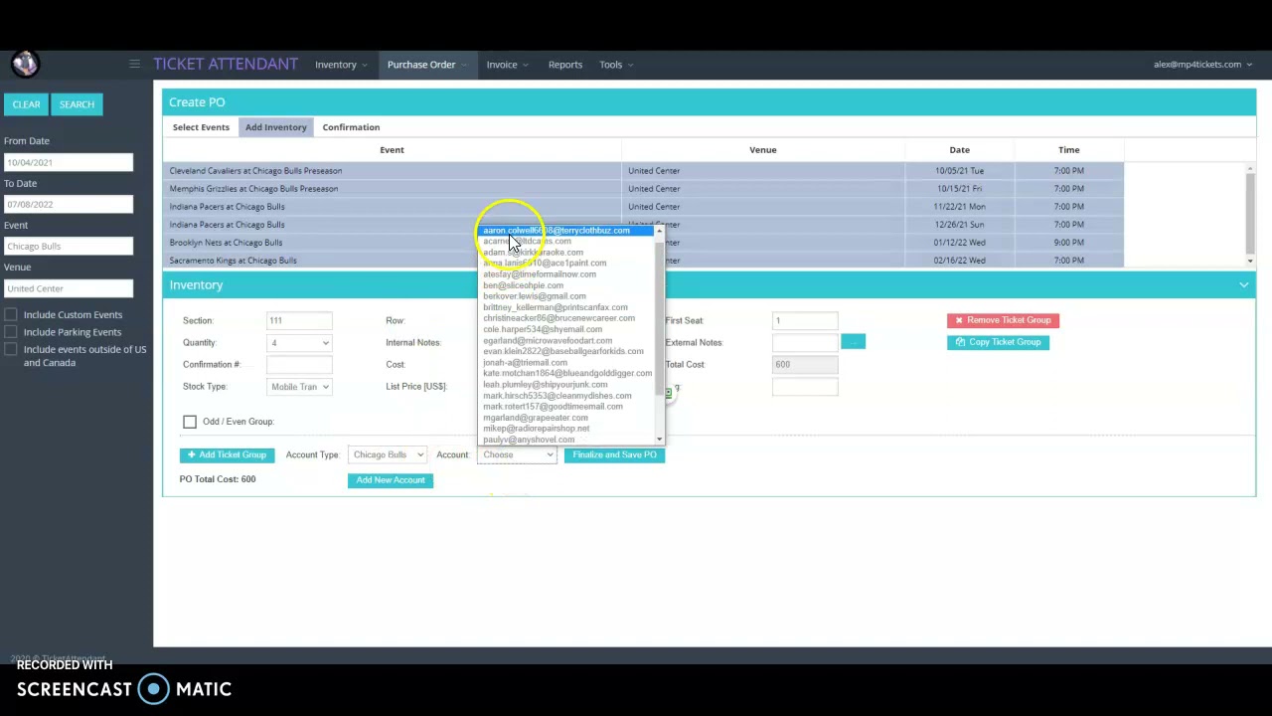
Task: Click the account list scrollbar down arrow
Action: click(659, 439)
